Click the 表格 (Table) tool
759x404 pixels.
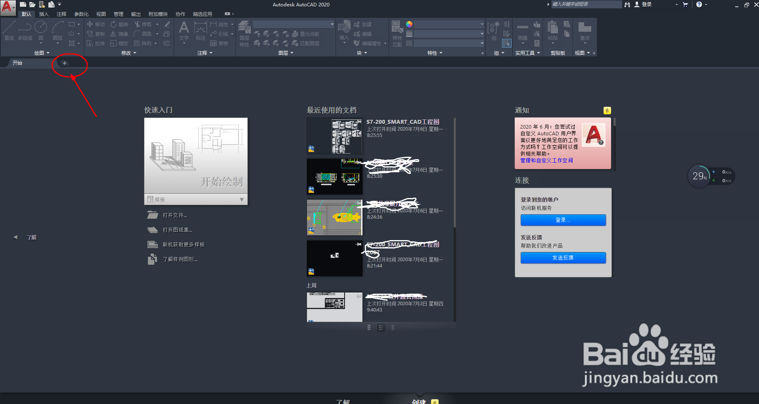coord(219,43)
